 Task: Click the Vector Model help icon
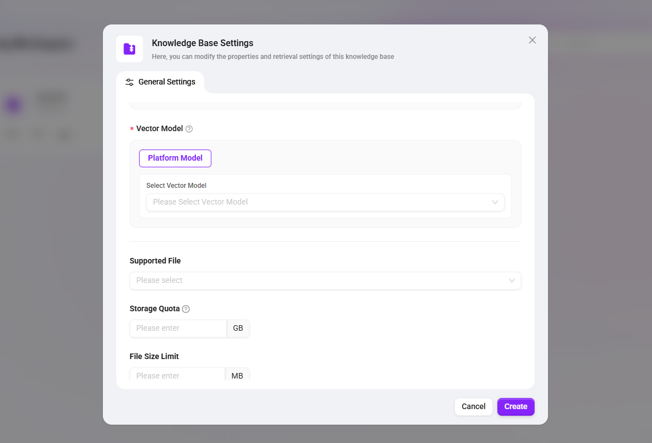pos(189,129)
